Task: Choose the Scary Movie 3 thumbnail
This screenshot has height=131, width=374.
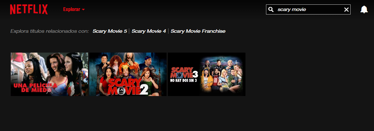Action: click(x=206, y=74)
